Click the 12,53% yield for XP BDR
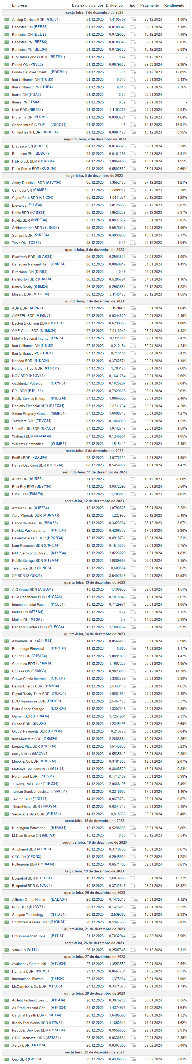The image size is (192, 1064). [x=181, y=576]
